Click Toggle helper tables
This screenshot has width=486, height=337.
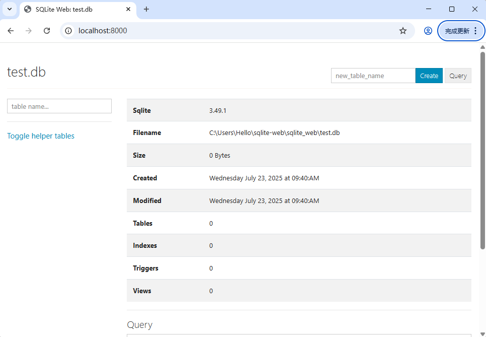(41, 136)
